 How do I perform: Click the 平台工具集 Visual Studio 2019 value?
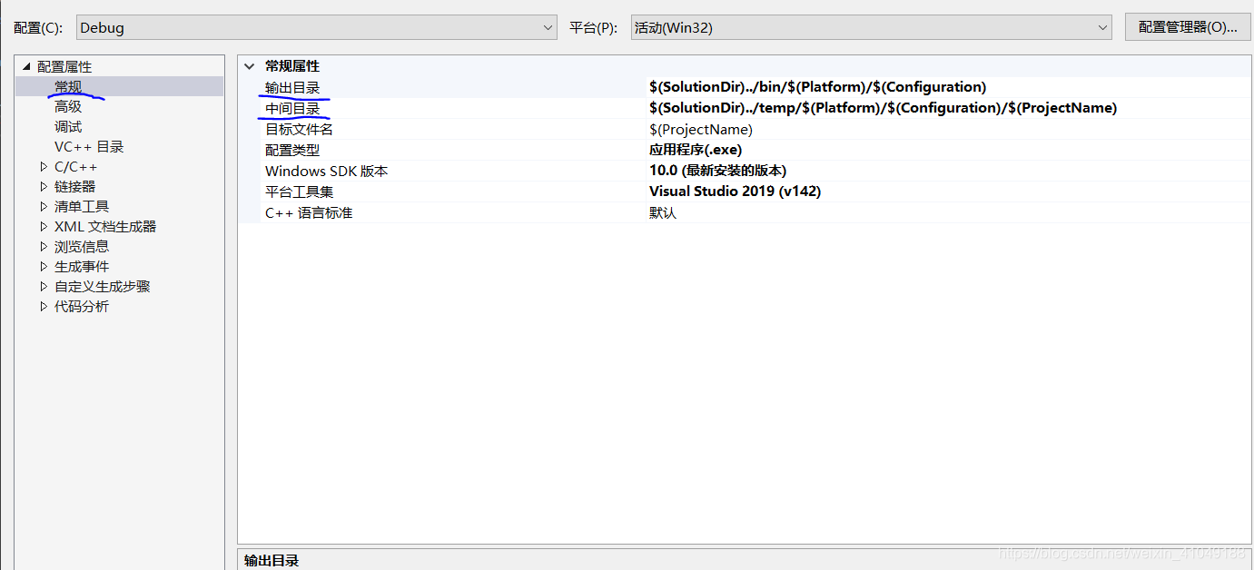(x=736, y=192)
